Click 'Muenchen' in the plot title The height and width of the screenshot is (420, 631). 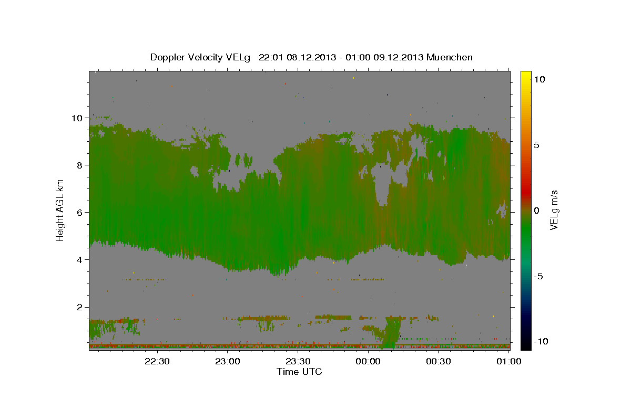(450, 57)
